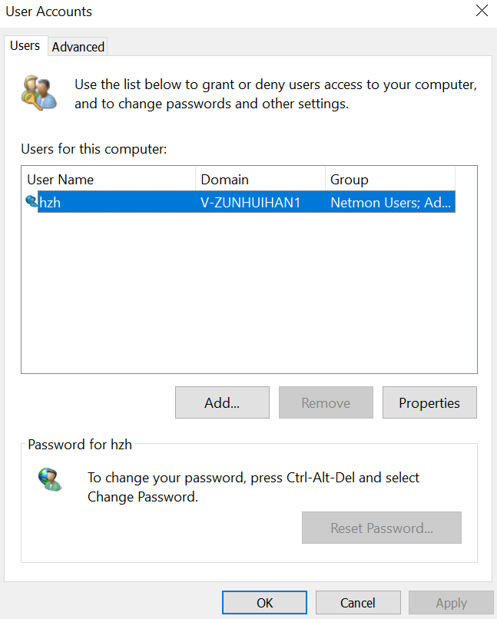497x619 pixels.
Task: Open Properties for the selected user
Action: (x=429, y=402)
